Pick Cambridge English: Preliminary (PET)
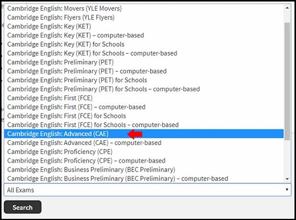 pos(144,62)
